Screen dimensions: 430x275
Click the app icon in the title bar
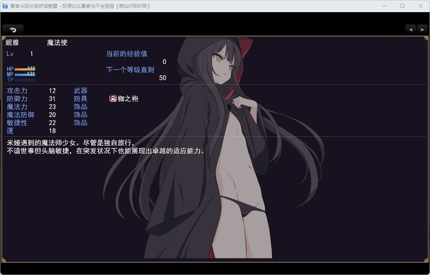[x=5, y=6]
